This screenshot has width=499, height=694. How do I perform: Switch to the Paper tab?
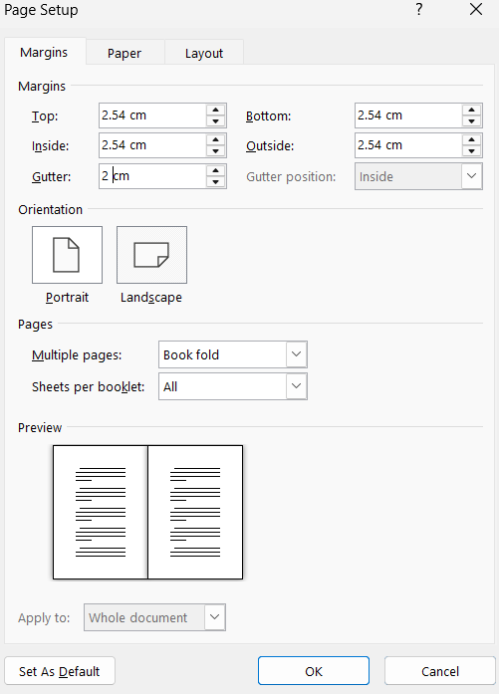coord(125,53)
